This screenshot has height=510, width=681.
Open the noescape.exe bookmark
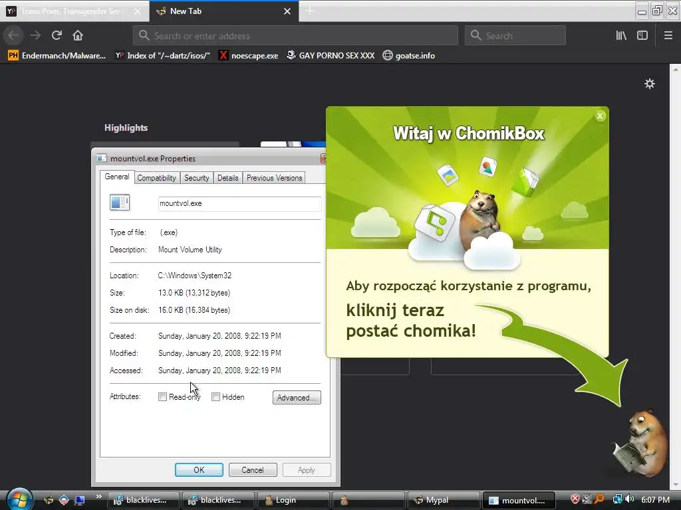tap(249, 56)
